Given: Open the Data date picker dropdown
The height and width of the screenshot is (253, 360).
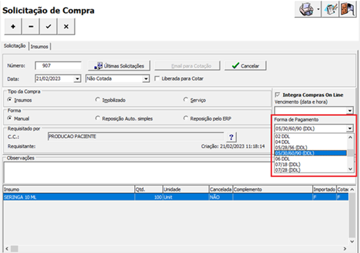Looking at the screenshot, I should tap(78, 79).
